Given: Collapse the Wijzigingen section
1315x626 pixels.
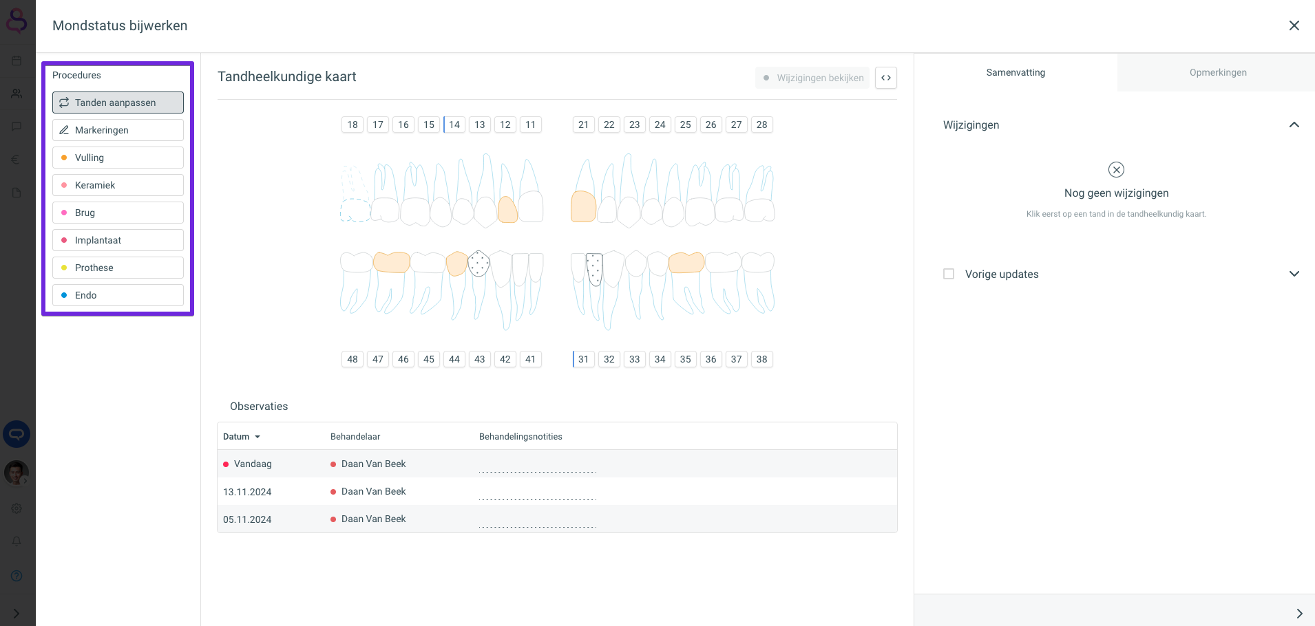Looking at the screenshot, I should click(1294, 125).
